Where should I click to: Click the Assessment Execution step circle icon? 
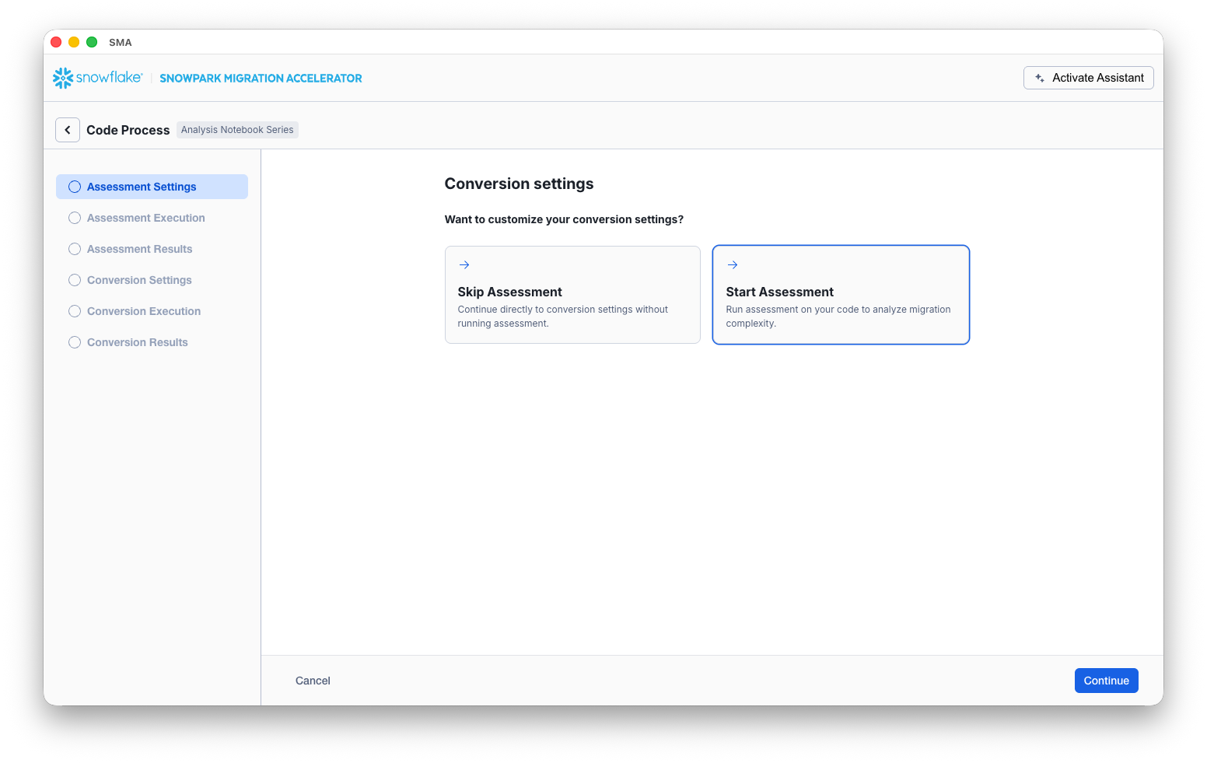75,218
